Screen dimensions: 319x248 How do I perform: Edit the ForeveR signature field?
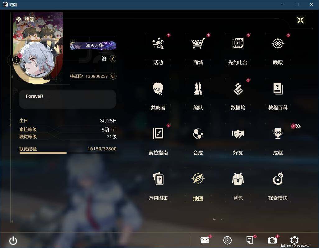(x=67, y=99)
